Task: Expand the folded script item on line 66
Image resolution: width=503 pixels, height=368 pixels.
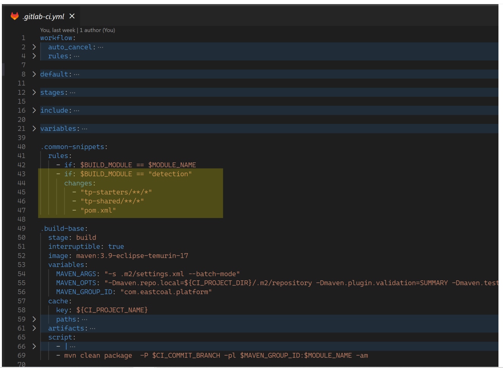Action: click(x=34, y=346)
